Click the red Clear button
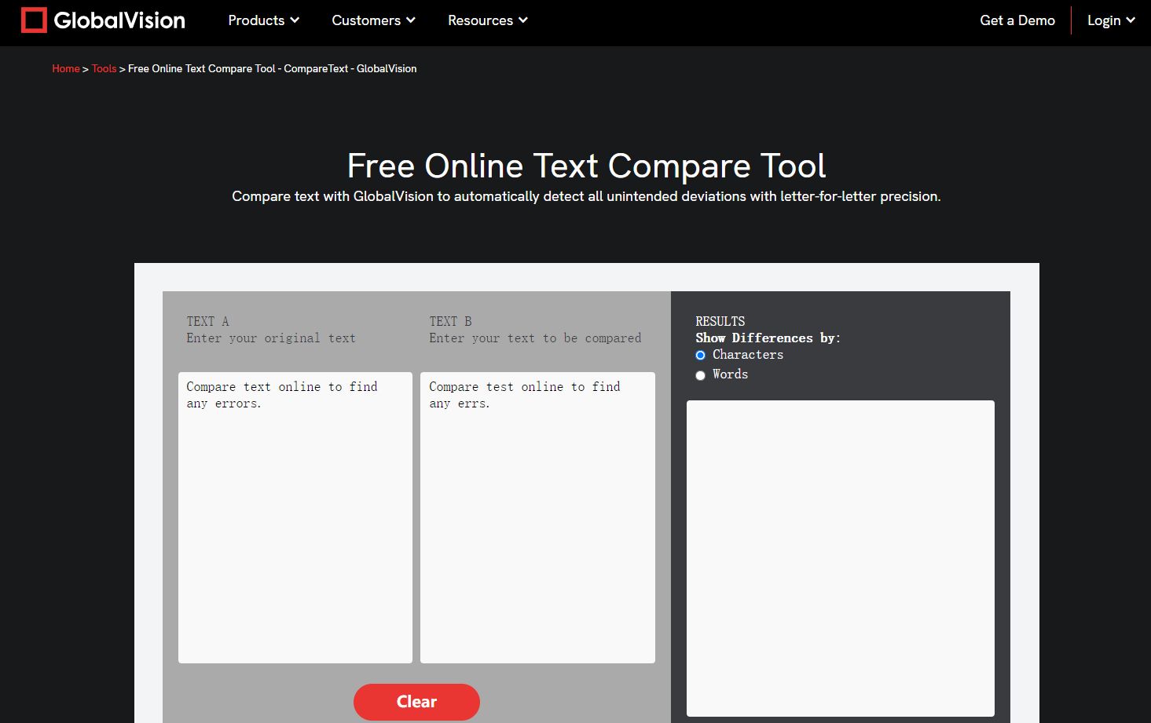 (x=416, y=702)
